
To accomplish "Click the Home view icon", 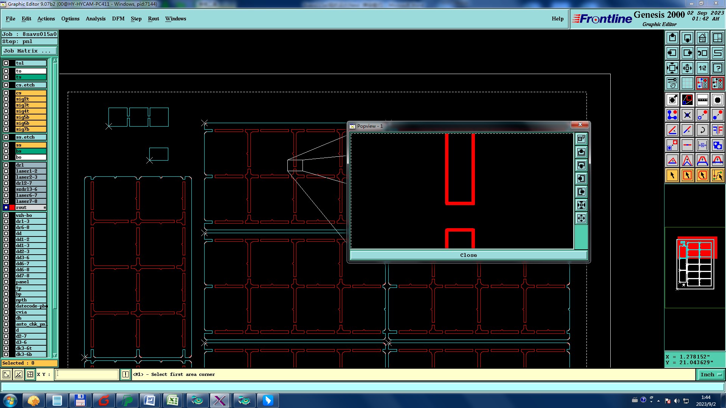I will pyautogui.click(x=702, y=38).
